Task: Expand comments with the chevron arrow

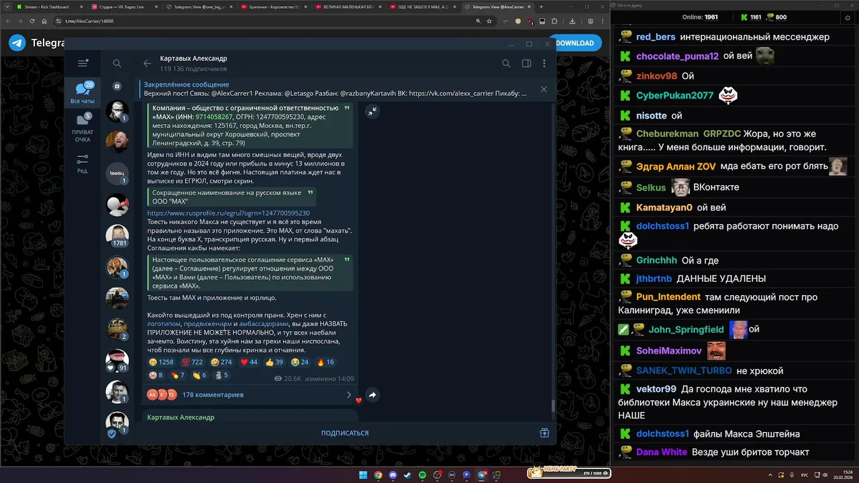Action: 348,394
